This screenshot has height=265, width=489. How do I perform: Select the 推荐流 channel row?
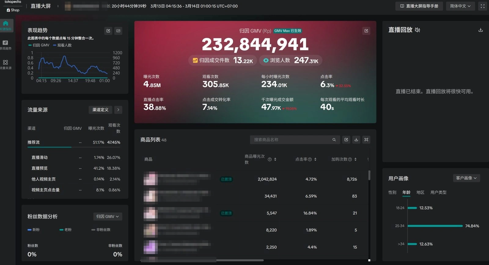coord(74,143)
